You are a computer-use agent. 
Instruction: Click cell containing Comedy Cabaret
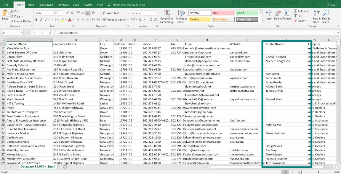29,65
